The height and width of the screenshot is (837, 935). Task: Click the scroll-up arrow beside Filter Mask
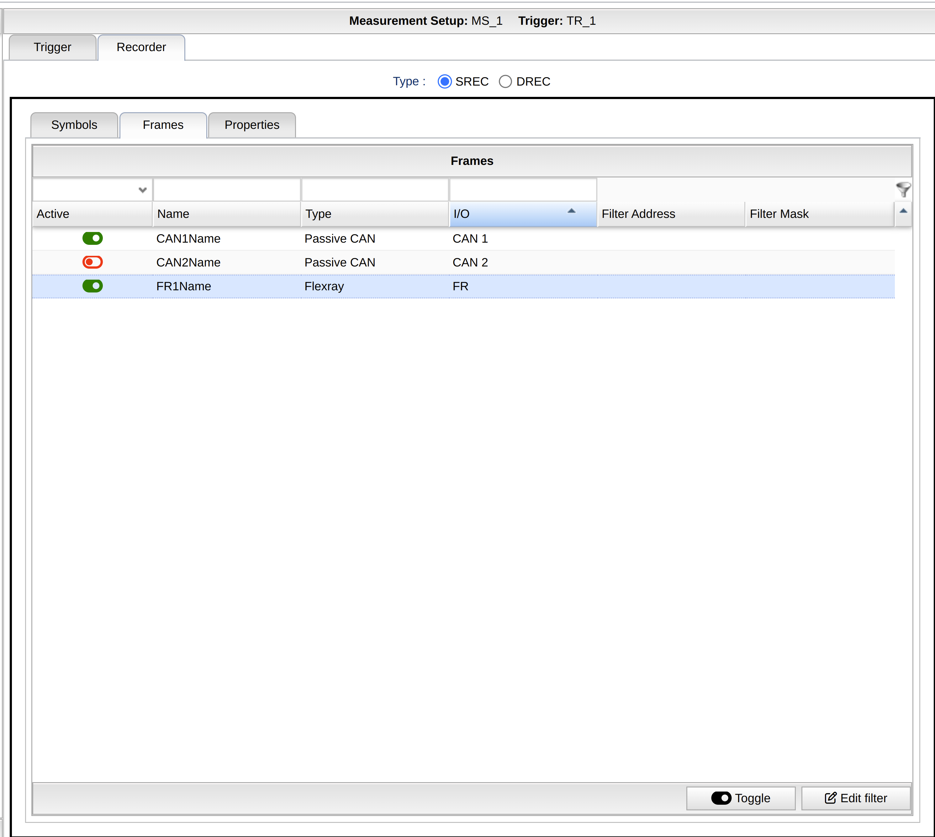coord(903,211)
